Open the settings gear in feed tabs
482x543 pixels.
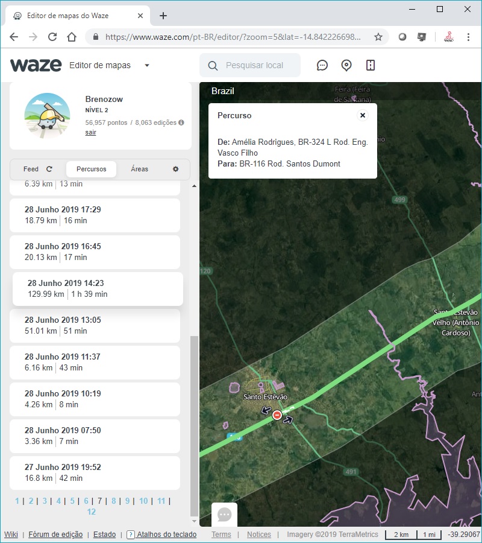coord(176,169)
